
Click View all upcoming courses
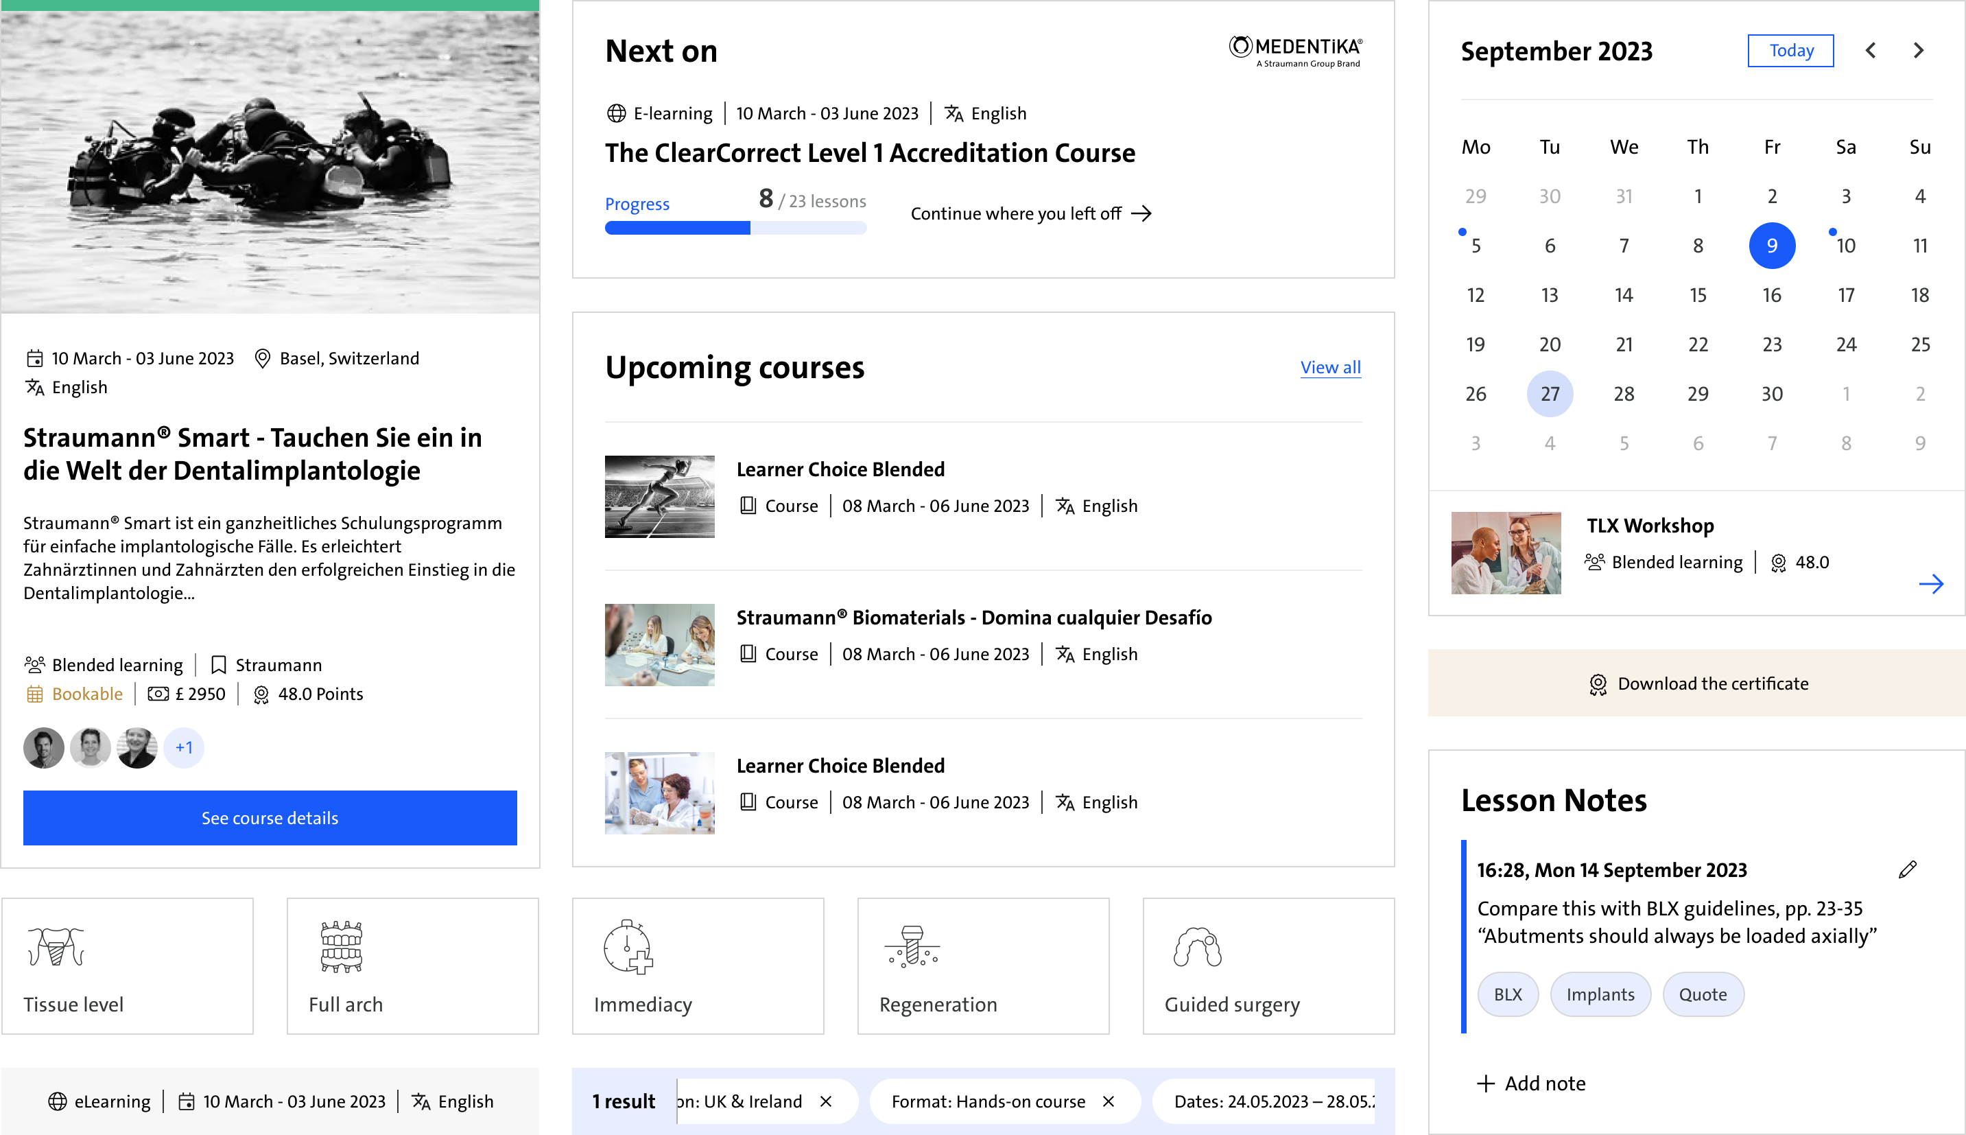1330,367
